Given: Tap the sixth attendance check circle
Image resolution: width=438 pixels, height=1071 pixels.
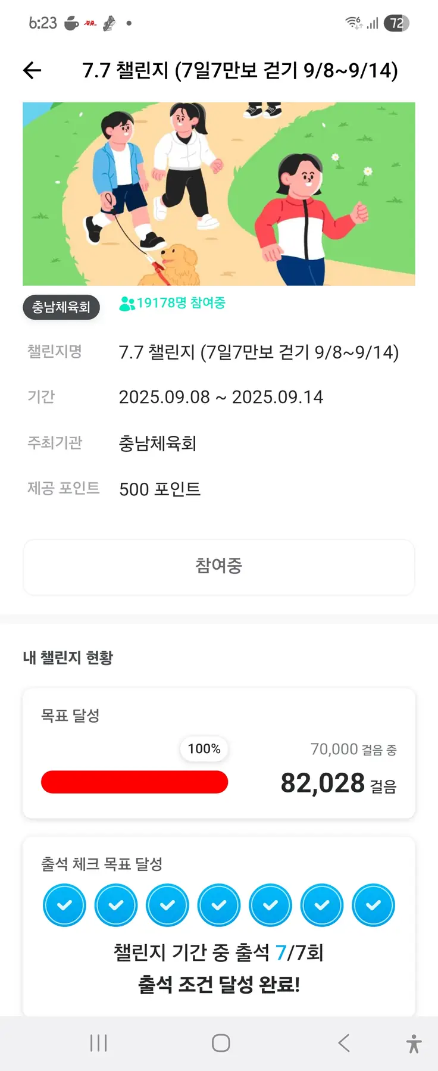Looking at the screenshot, I should coord(322,905).
